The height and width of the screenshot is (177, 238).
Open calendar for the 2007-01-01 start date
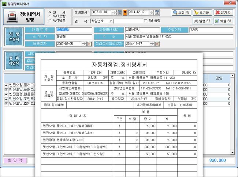click(x=120, y=12)
